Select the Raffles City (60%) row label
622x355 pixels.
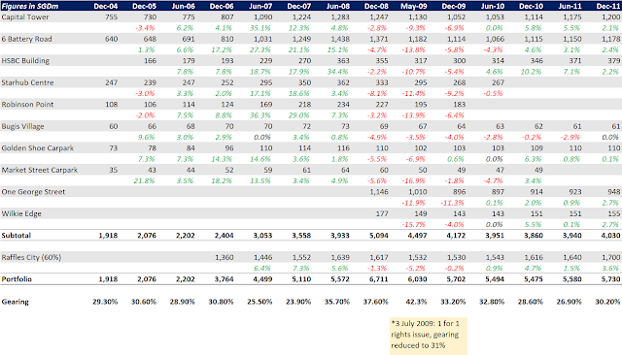tap(31, 257)
